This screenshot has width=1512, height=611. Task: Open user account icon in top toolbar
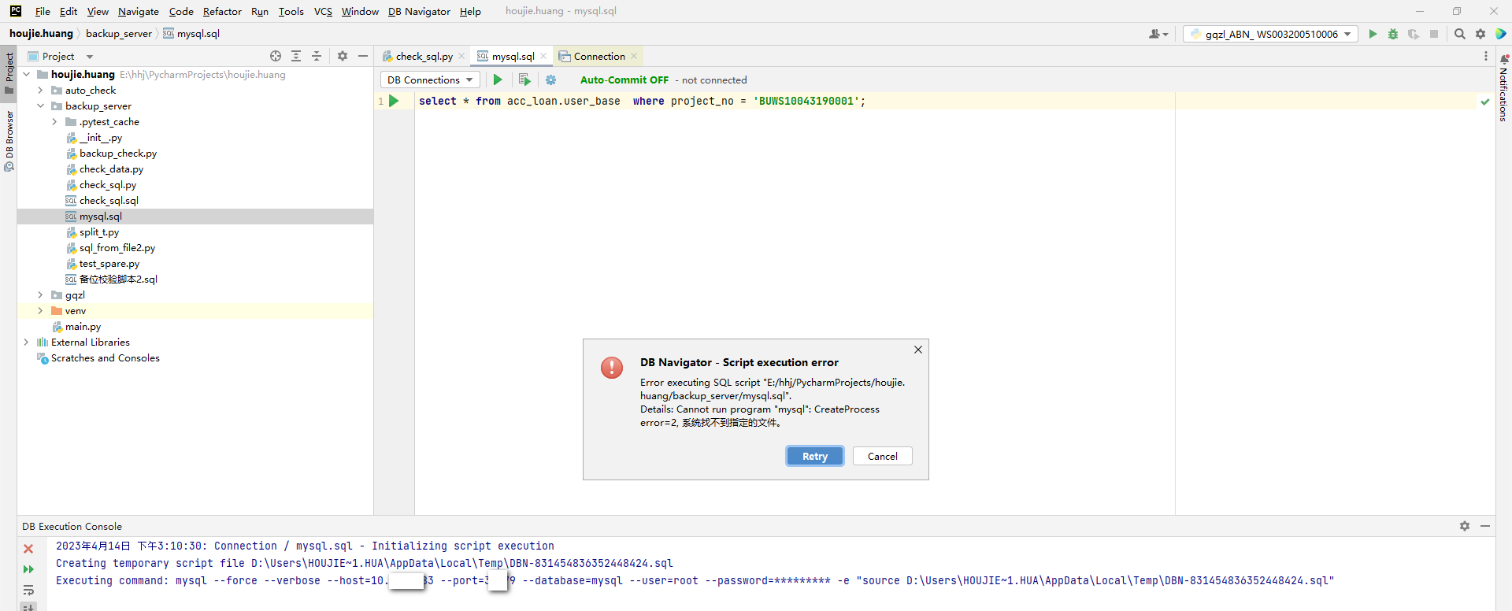coord(1158,34)
